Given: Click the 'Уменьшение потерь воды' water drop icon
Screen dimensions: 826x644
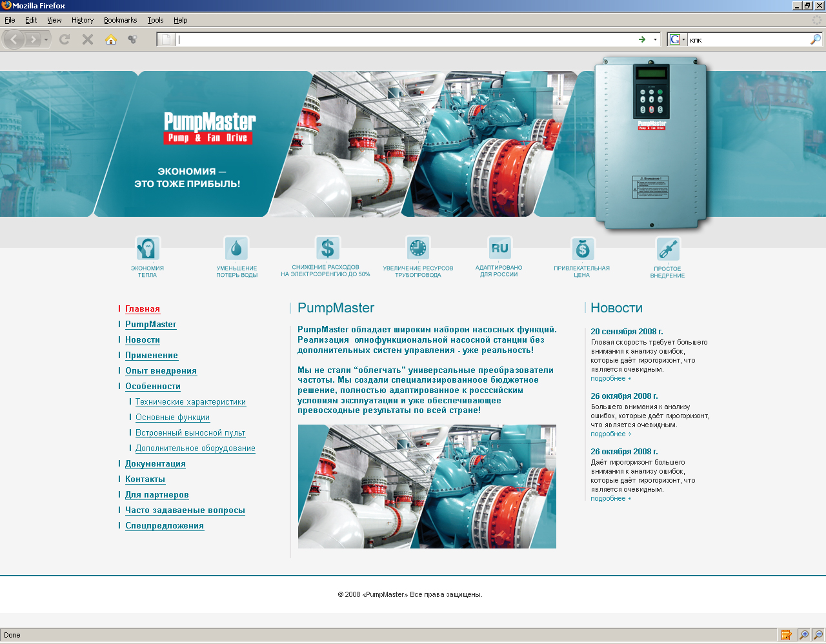Looking at the screenshot, I should pyautogui.click(x=236, y=248).
